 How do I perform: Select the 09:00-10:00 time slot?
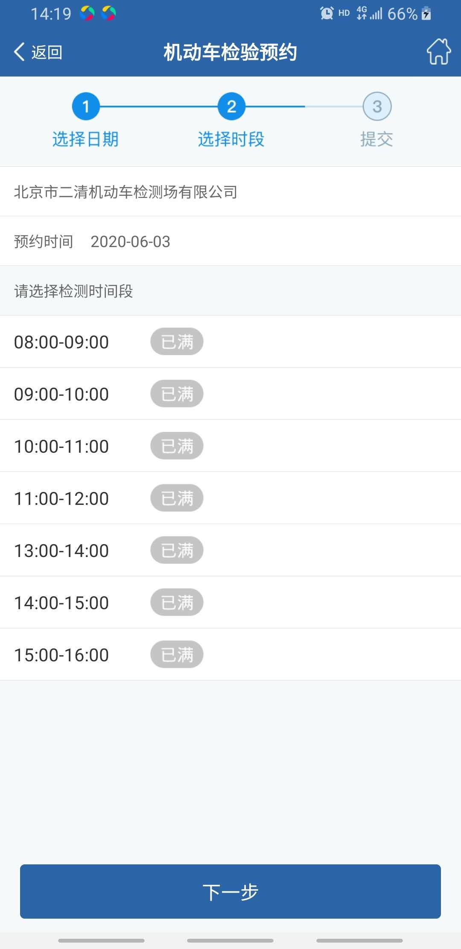(61, 394)
